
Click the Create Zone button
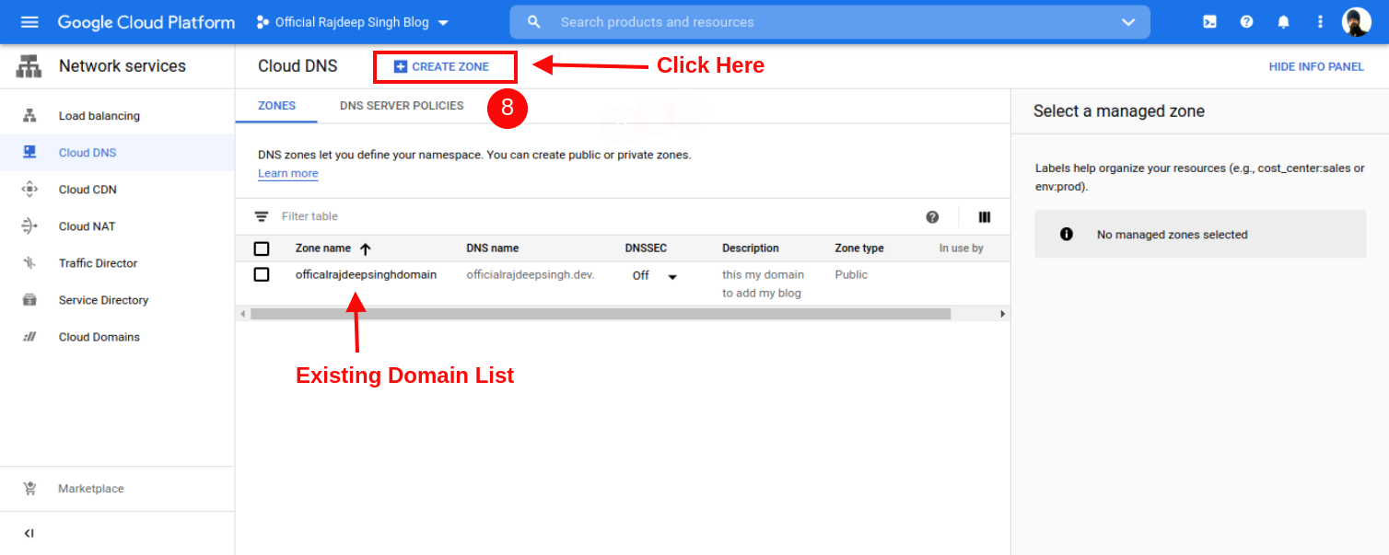pos(443,67)
